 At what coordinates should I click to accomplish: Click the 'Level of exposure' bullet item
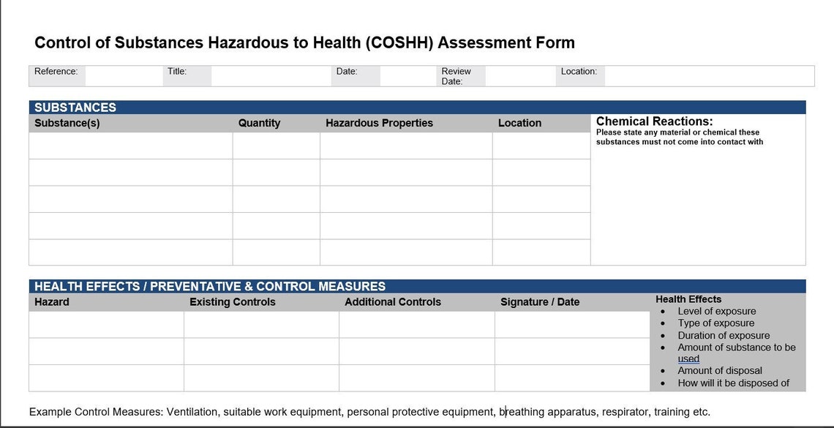[x=716, y=311]
